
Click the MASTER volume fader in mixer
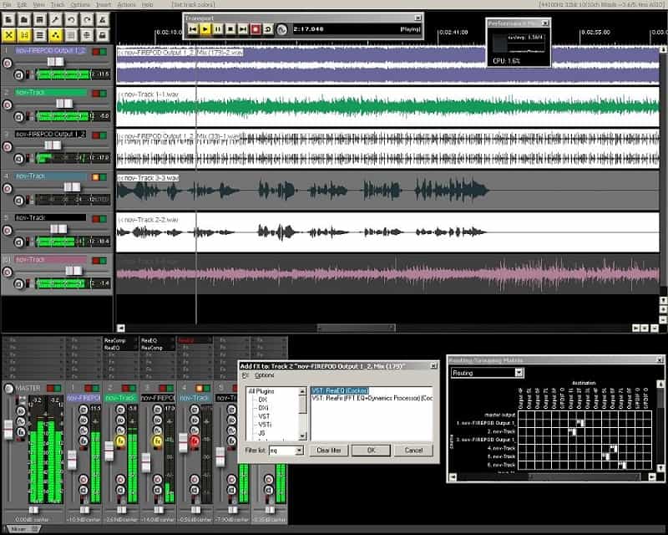8,431
